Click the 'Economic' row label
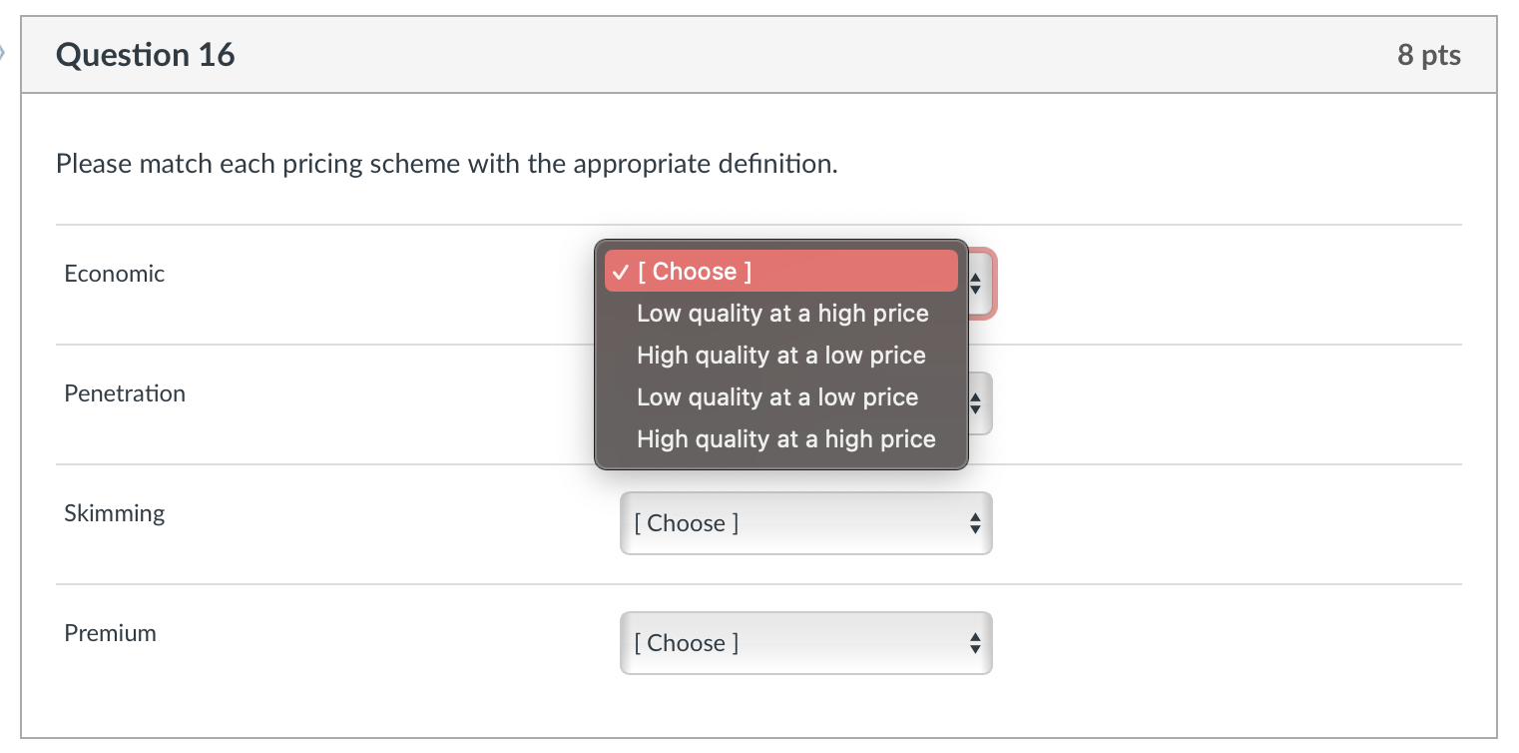Viewport: 1519px width, 753px height. (x=114, y=273)
